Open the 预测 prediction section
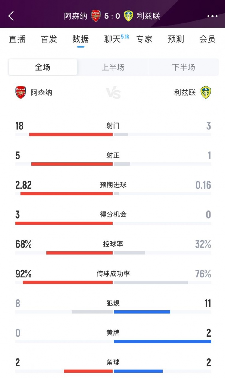The image size is (225, 378). (x=176, y=39)
